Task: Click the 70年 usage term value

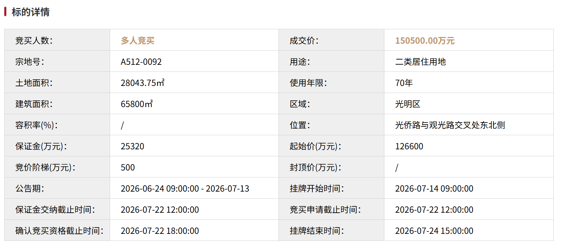Action: tap(404, 83)
